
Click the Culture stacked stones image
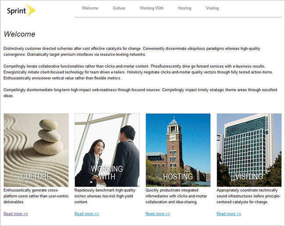click(36, 150)
